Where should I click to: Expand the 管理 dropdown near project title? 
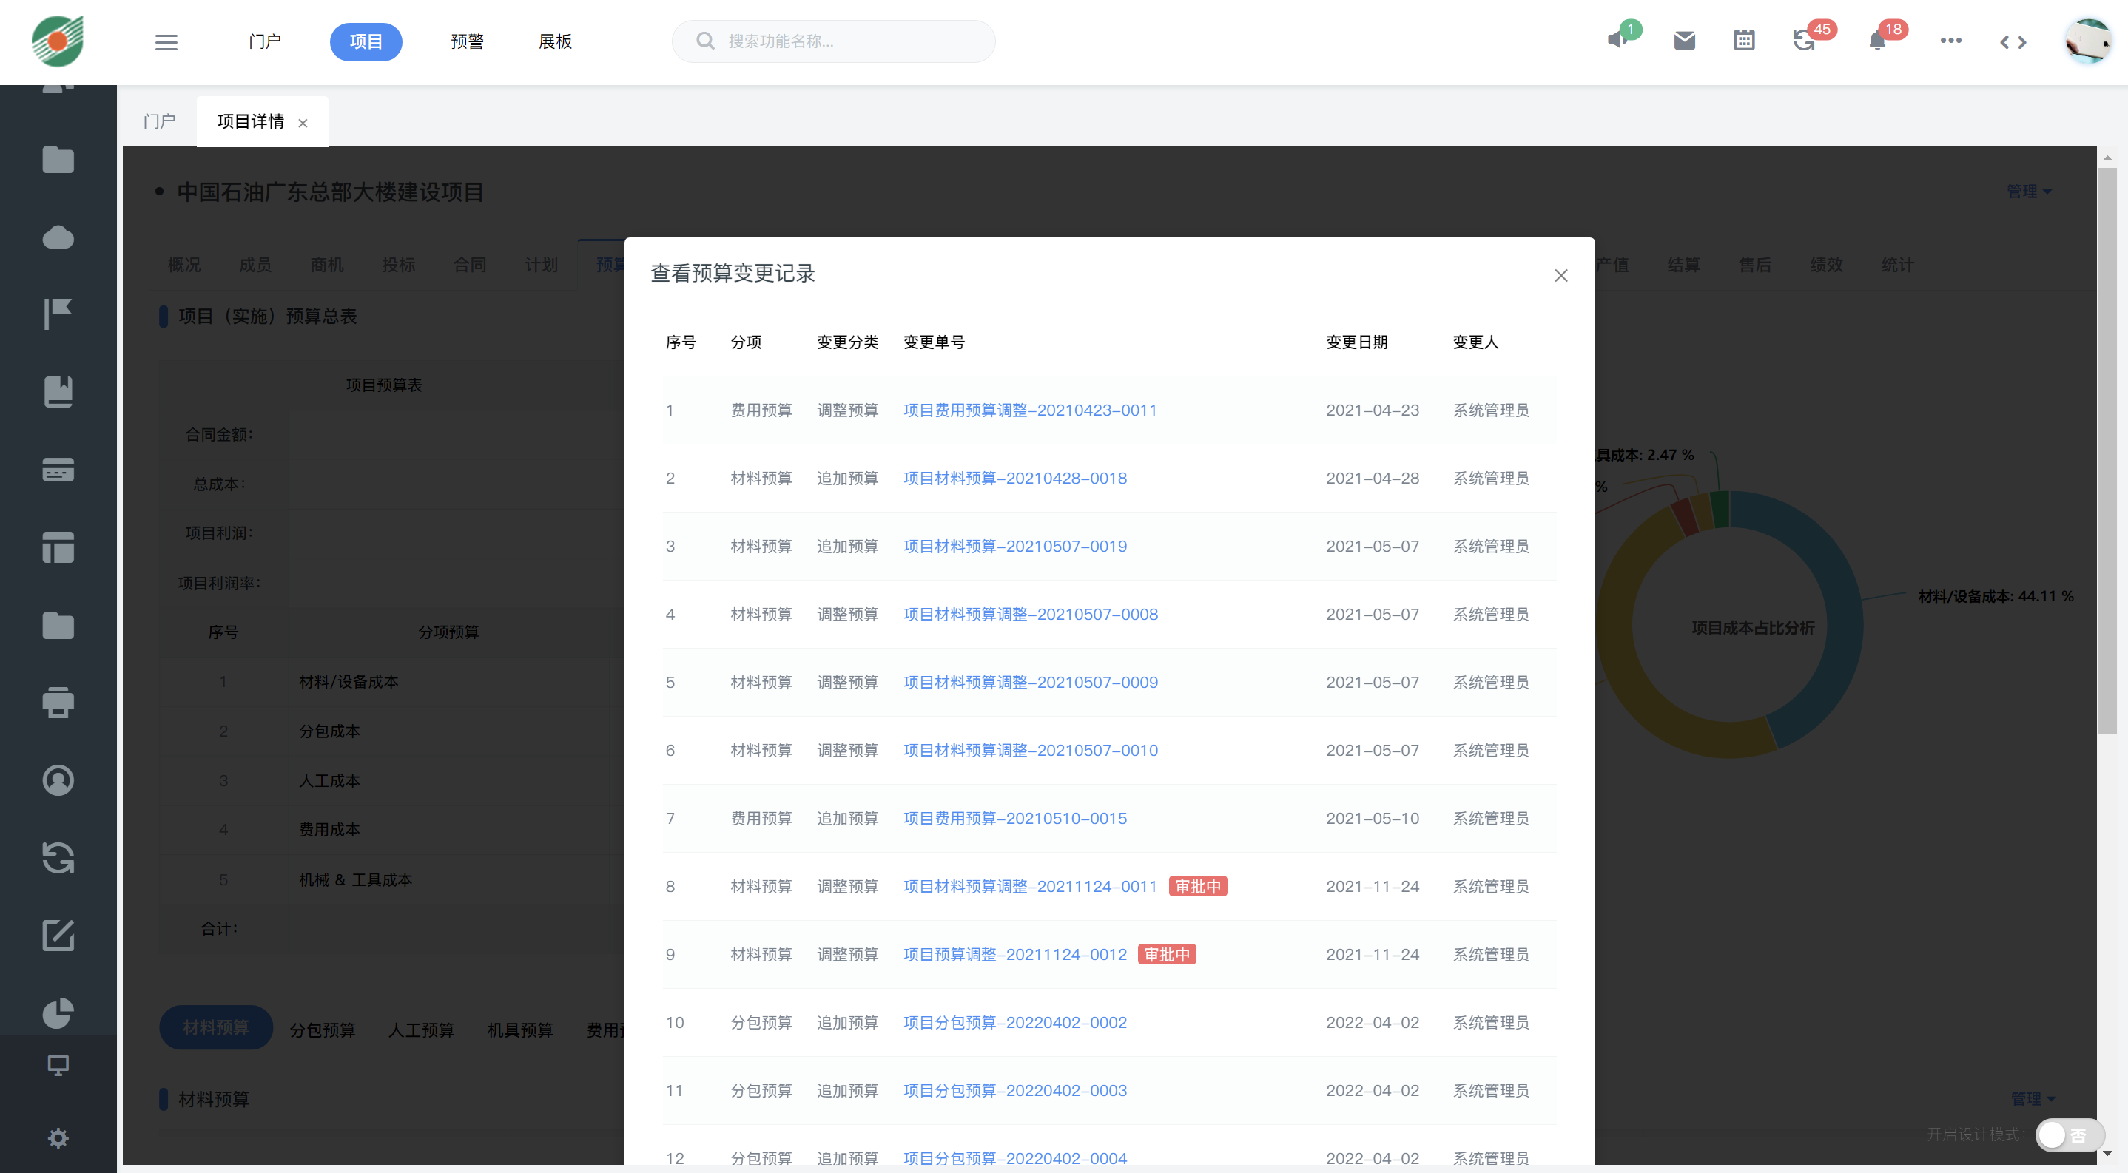(2029, 192)
